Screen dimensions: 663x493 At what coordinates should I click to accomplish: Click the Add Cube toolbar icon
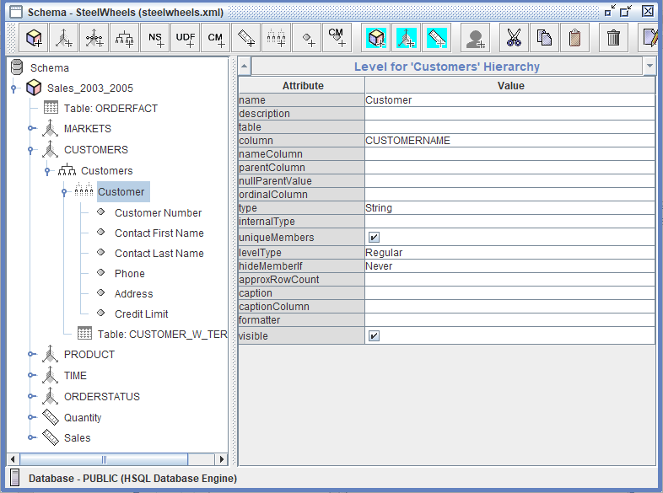pos(34,38)
